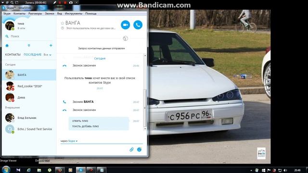The width and height of the screenshot is (308, 173).
Task: Open the Влад Бельмак conversation
Action: (x=29, y=118)
